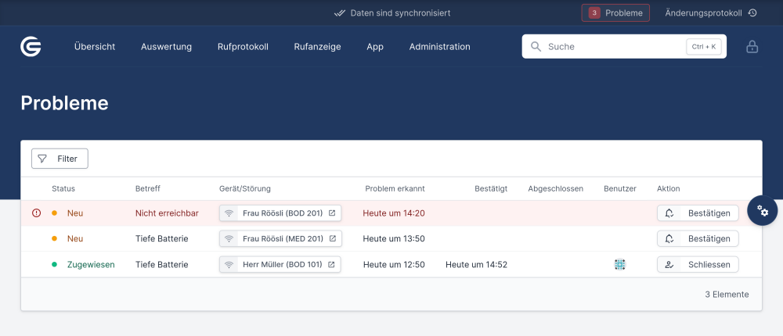
Task: Click the lock icon in header
Action: click(x=752, y=47)
